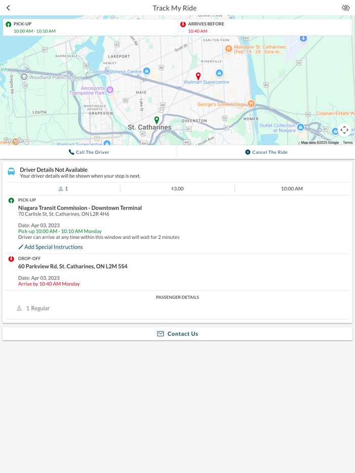
Task: Click Arrive by 10:40 AM Monday text
Action: (49, 284)
